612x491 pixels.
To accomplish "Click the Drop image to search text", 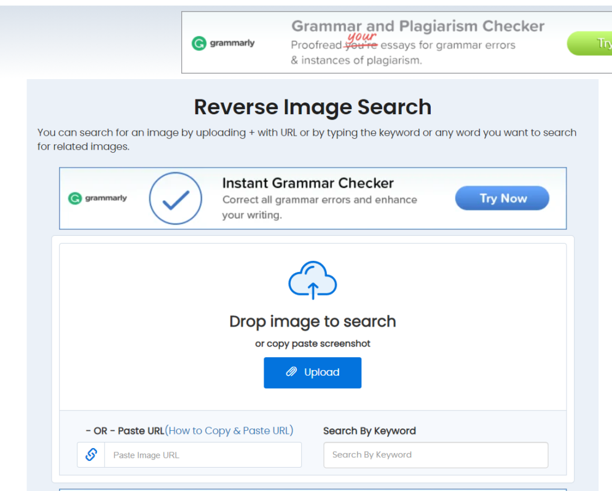I will tap(313, 322).
